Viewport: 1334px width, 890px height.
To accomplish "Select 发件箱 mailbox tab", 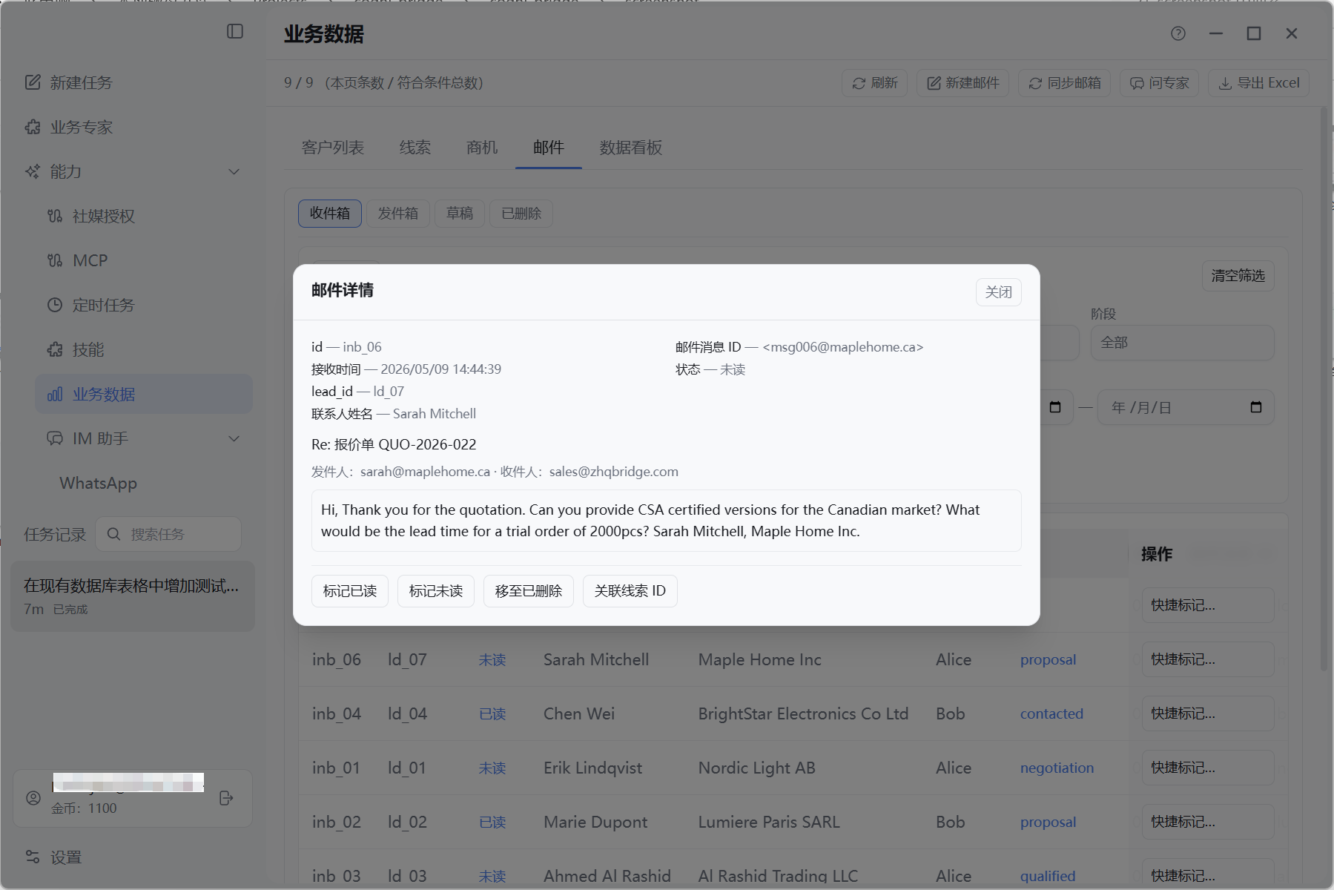I will pos(398,214).
